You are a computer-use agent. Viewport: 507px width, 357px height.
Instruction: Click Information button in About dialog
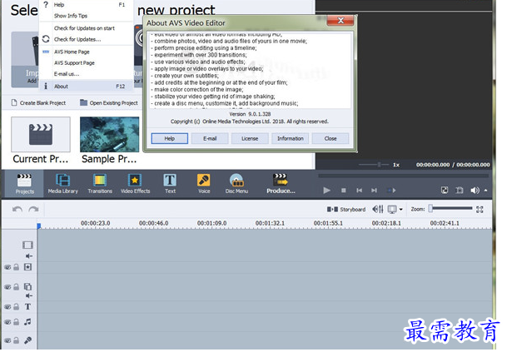point(291,139)
